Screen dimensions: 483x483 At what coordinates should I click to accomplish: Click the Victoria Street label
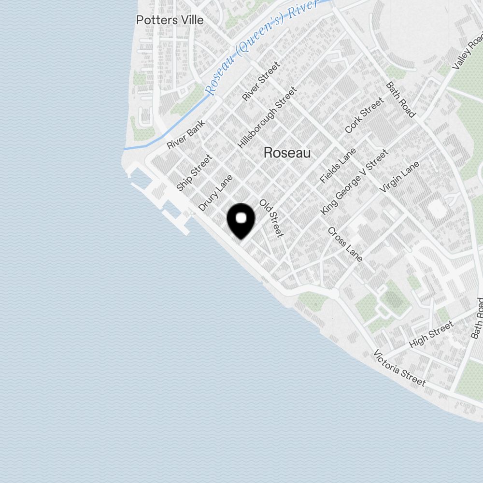tap(399, 368)
